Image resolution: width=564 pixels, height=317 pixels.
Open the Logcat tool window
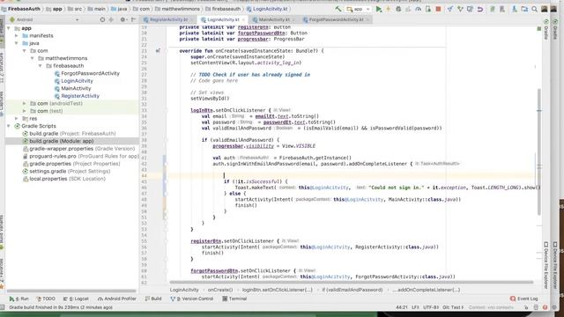[76, 299]
